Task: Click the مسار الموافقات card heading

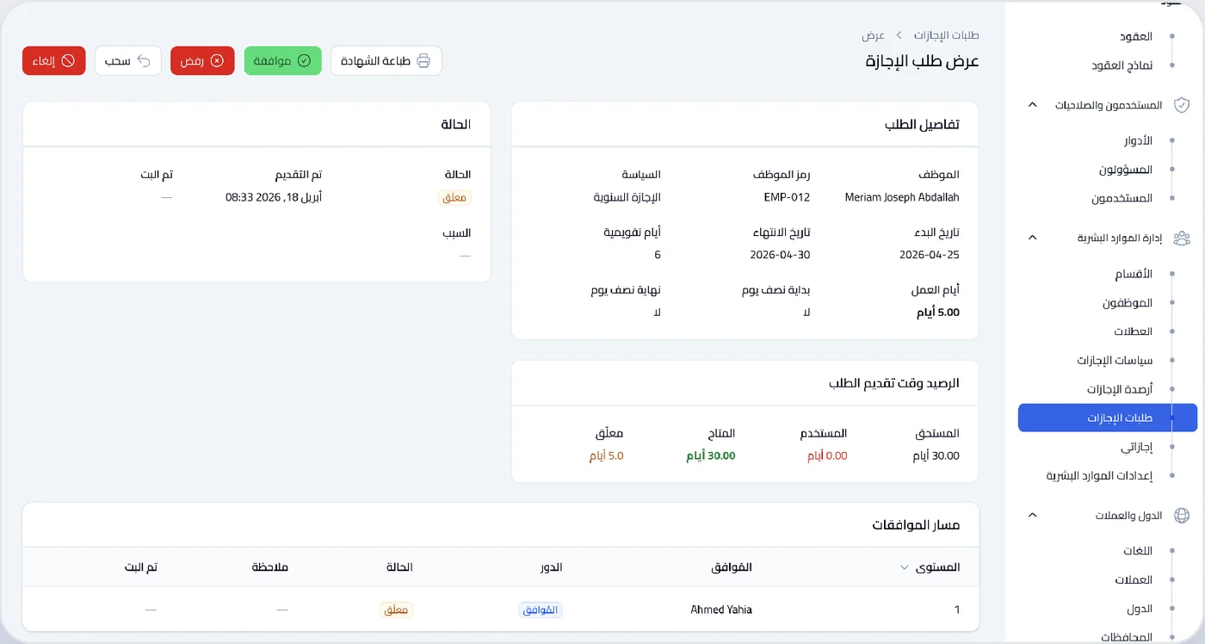Action: 916,524
